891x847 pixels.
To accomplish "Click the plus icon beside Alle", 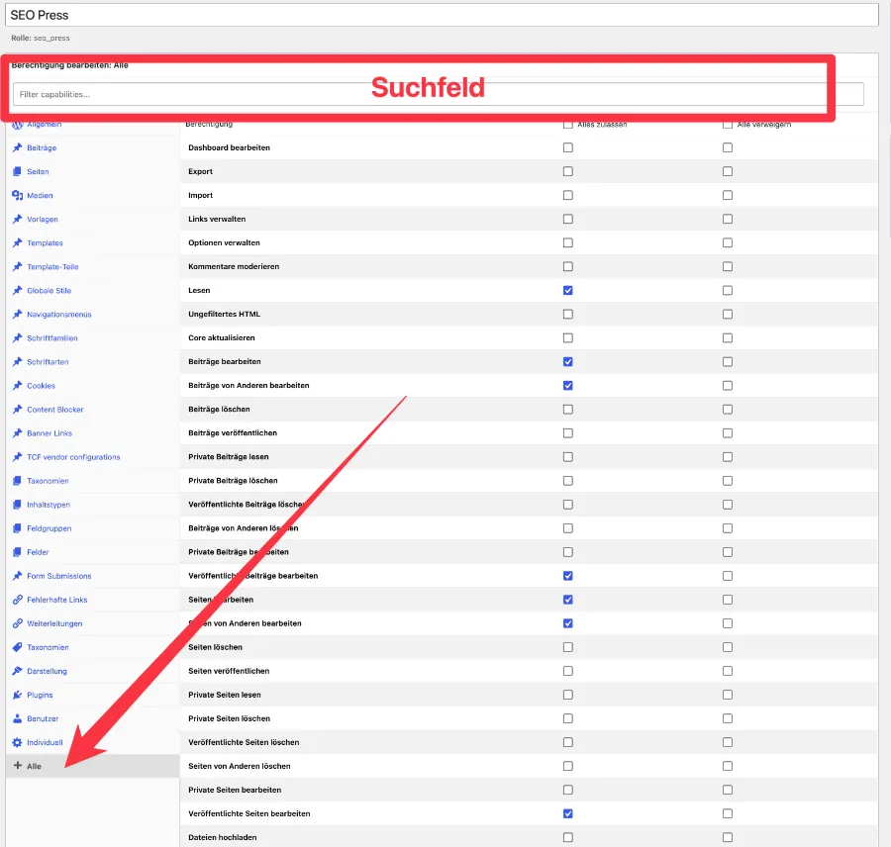I will click(18, 766).
